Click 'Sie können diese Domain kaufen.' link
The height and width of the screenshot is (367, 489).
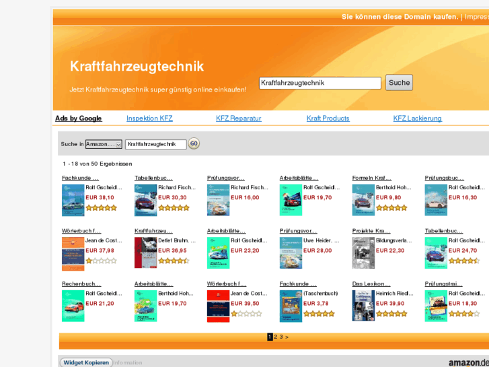[400, 17]
